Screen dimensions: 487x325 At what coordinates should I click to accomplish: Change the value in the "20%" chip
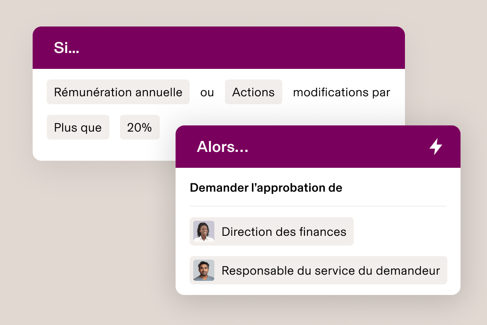(139, 127)
